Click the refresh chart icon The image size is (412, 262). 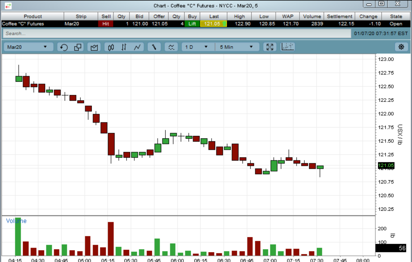pos(64,47)
